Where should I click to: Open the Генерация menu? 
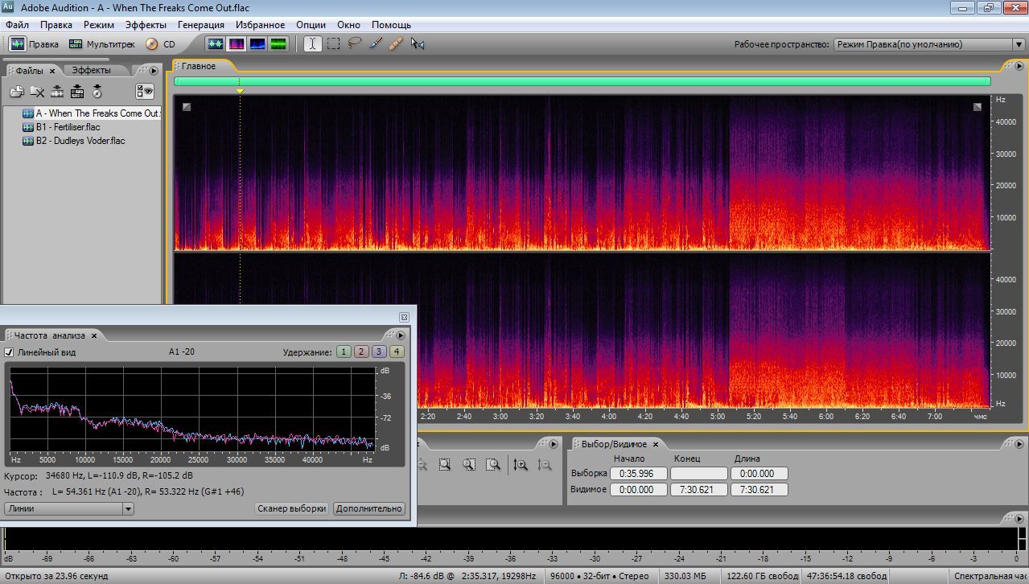tap(201, 25)
